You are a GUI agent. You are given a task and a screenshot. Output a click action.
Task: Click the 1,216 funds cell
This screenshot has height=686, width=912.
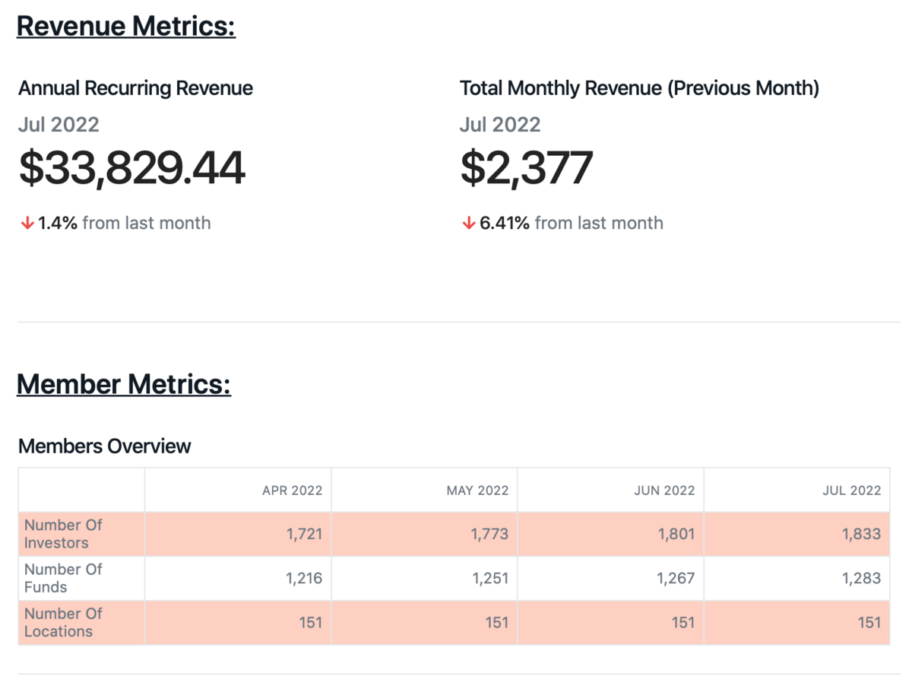[304, 578]
